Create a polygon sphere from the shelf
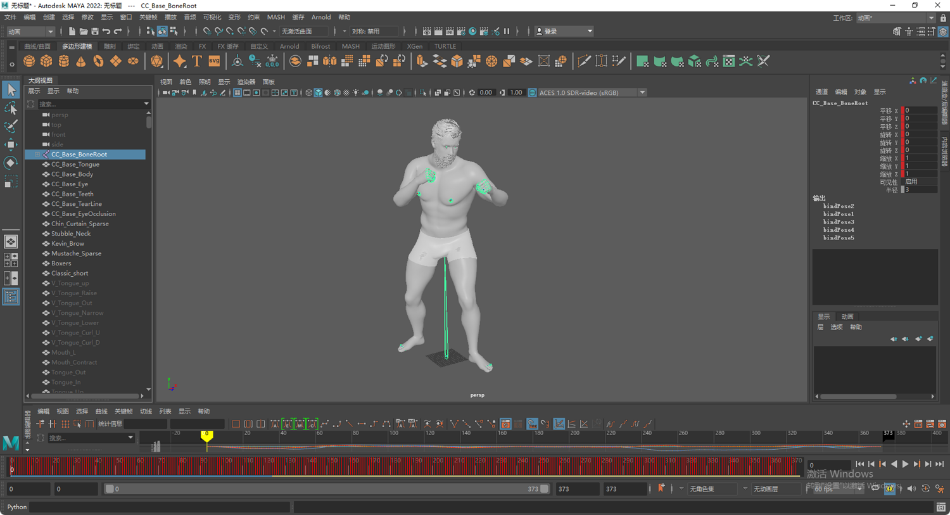Viewport: 950px width, 515px height. pyautogui.click(x=29, y=61)
